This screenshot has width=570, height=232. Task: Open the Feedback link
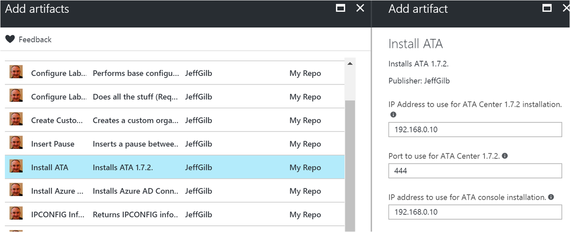click(x=35, y=40)
